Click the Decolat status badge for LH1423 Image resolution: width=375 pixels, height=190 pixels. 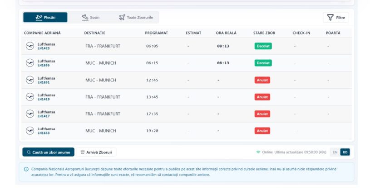tap(263, 46)
